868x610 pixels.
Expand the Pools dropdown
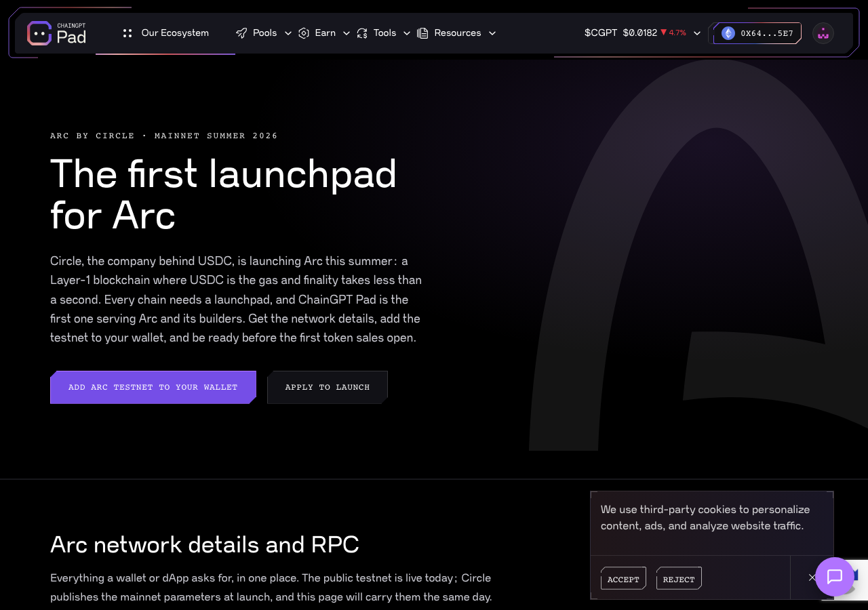click(264, 33)
